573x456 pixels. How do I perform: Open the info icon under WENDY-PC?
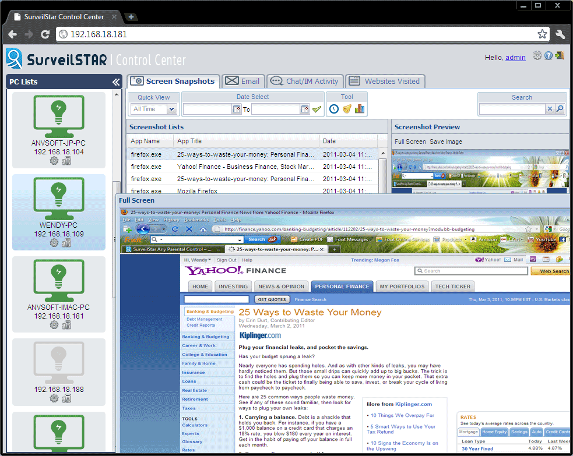pos(66,243)
